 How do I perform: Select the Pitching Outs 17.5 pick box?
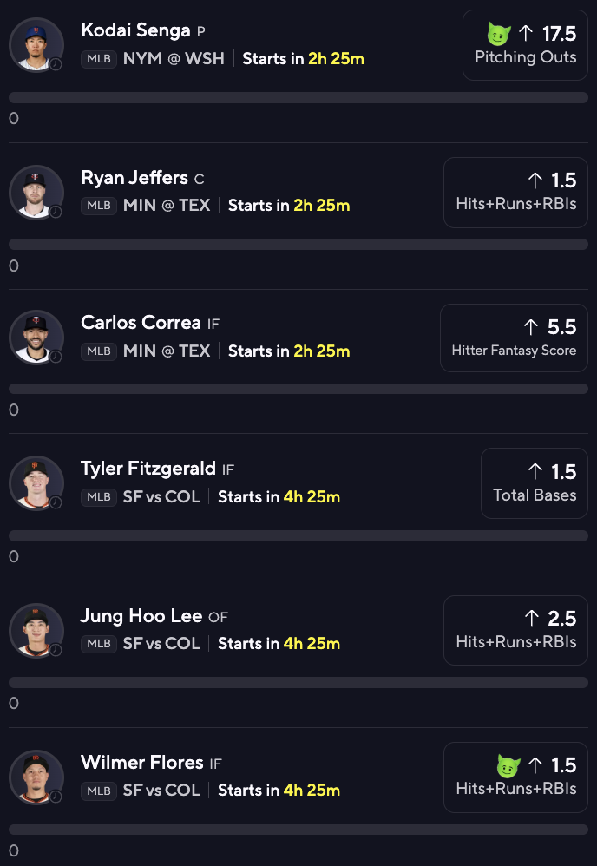point(525,45)
